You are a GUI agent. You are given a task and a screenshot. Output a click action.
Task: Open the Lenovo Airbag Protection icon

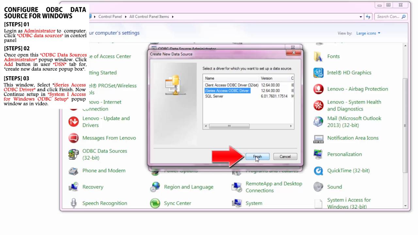click(x=318, y=89)
